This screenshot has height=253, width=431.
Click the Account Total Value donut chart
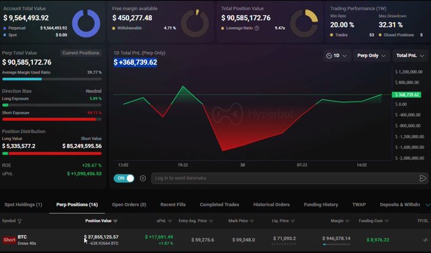coord(86,23)
